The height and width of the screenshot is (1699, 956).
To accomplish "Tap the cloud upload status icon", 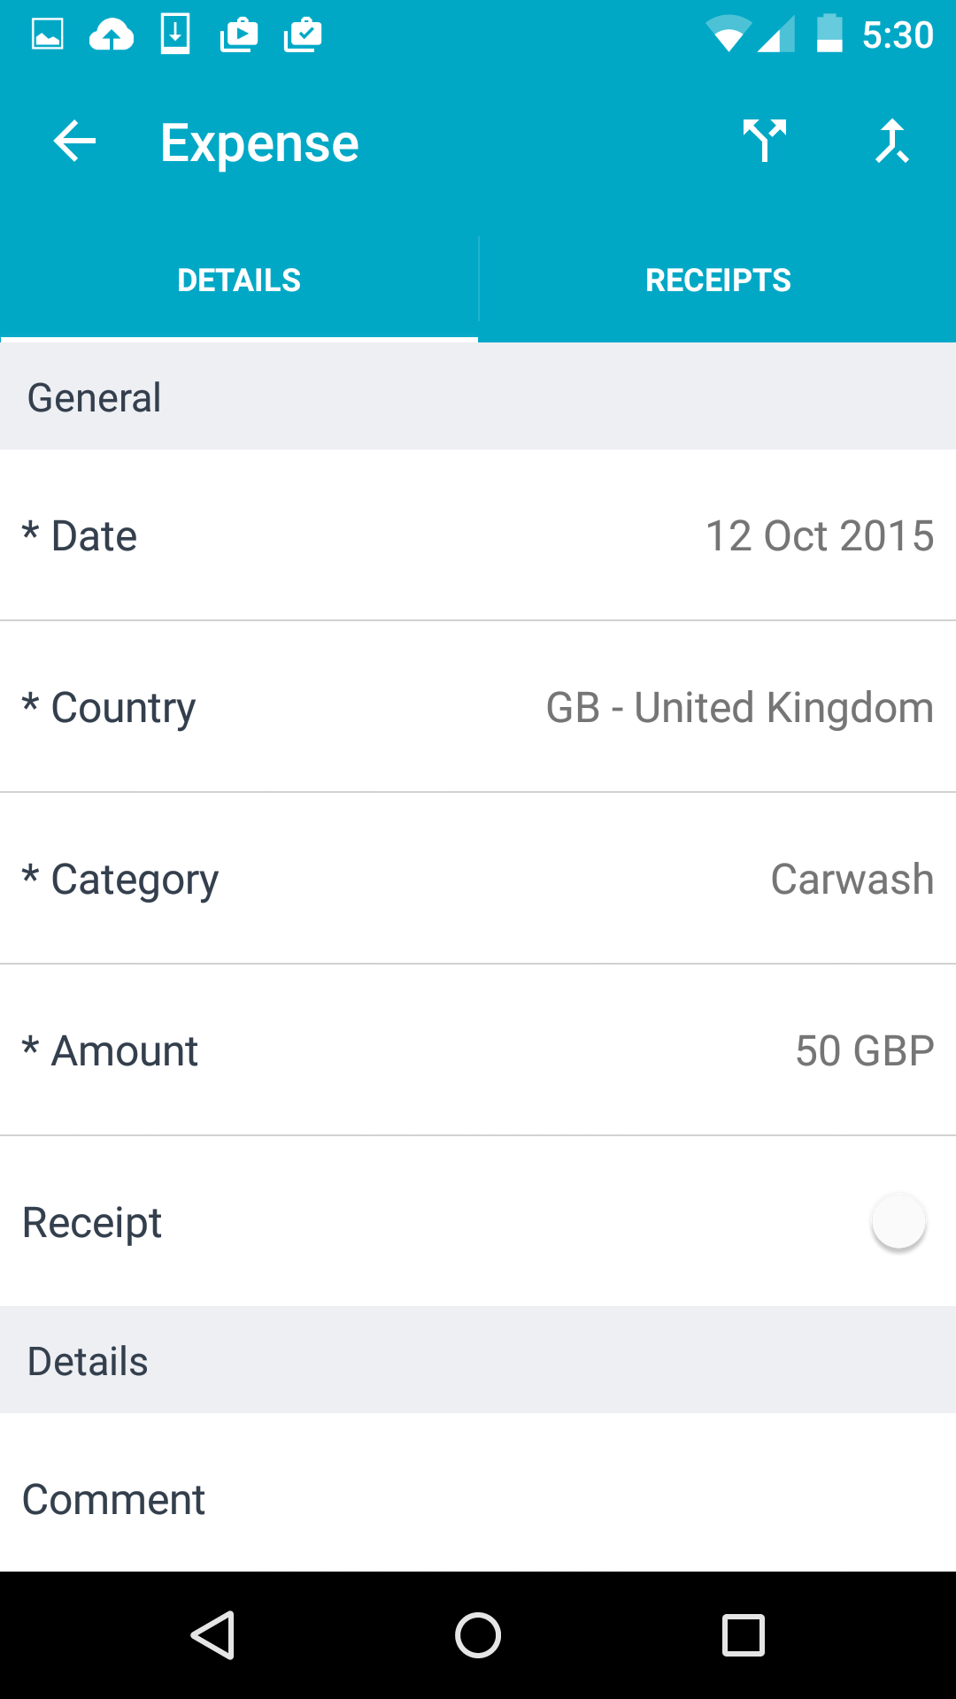I will [x=112, y=35].
